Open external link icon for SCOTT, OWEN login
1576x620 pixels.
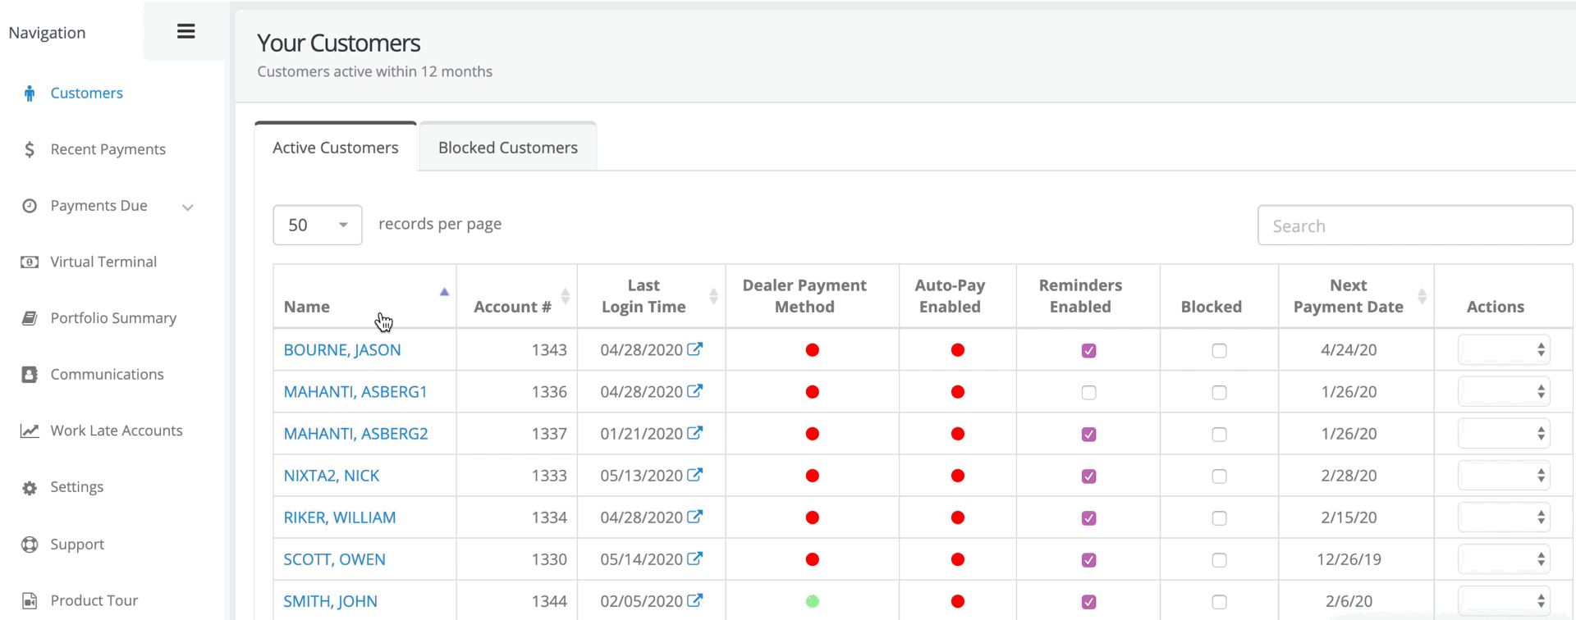pyautogui.click(x=694, y=558)
